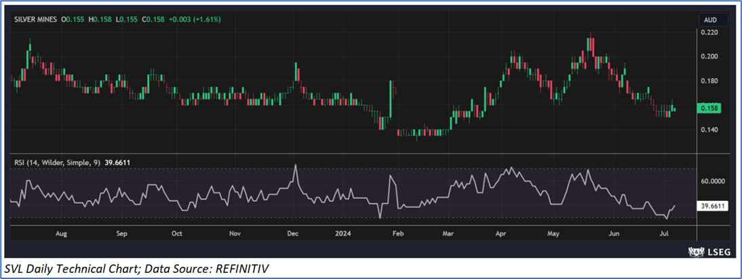Select the Oct label on time axis
Image resolution: width=742 pixels, height=279 pixels.
pos(176,234)
